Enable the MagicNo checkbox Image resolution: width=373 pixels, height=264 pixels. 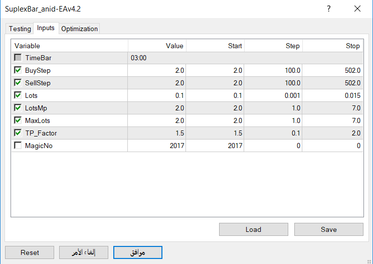point(18,146)
